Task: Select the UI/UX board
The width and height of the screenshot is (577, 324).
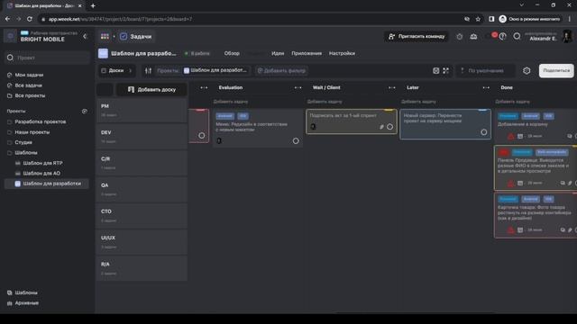Action: click(x=142, y=242)
